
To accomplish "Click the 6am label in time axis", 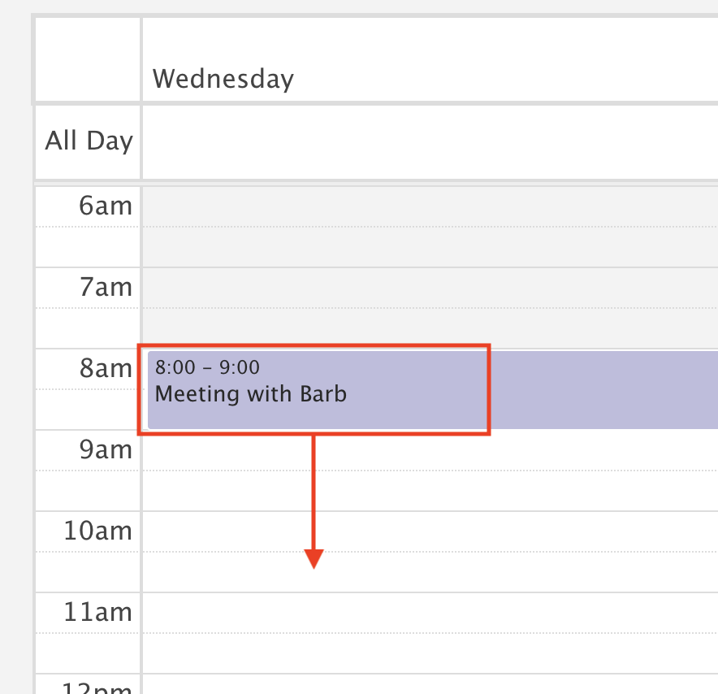I will point(106,206).
